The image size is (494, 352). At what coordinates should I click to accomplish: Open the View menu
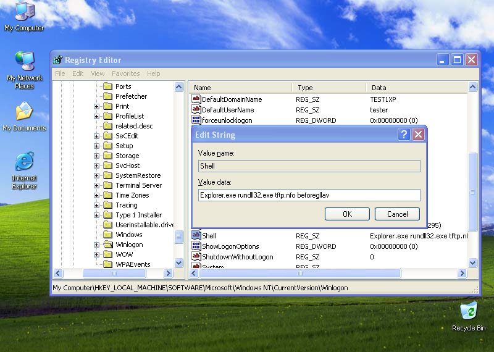click(98, 73)
